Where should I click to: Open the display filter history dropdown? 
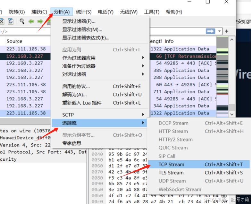[219, 31]
